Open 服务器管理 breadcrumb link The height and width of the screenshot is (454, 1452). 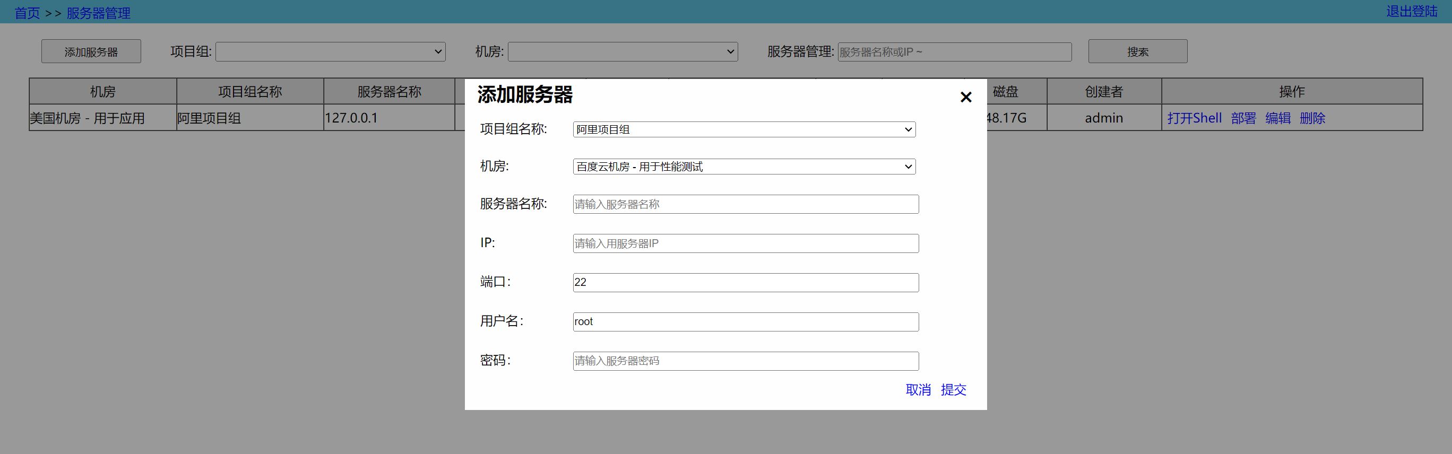[99, 13]
